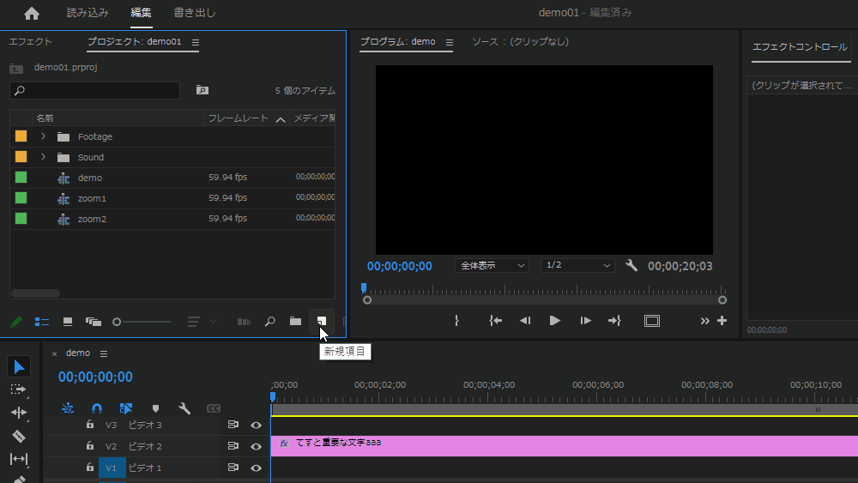Click Go to Out point button
The height and width of the screenshot is (483, 858).
614,321
